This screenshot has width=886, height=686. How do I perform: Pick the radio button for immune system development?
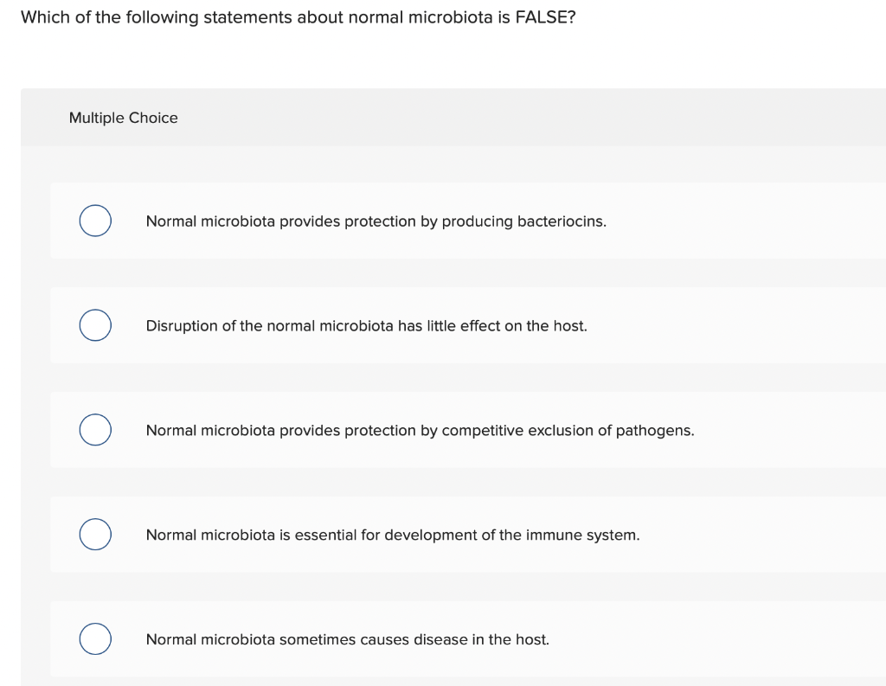click(x=95, y=535)
